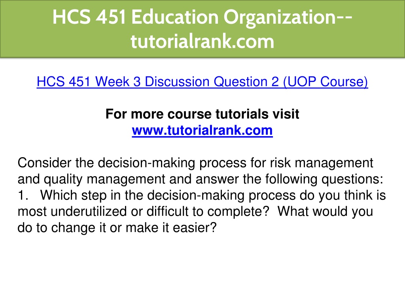Image resolution: width=405 pixels, height=304 pixels.
Task: Follow the www.tutorialrank.com hyperlink
Action: pyautogui.click(x=202, y=130)
